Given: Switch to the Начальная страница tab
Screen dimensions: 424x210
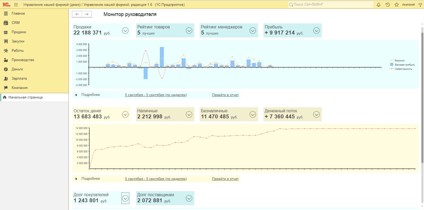Looking at the screenshot, I should pos(34,97).
